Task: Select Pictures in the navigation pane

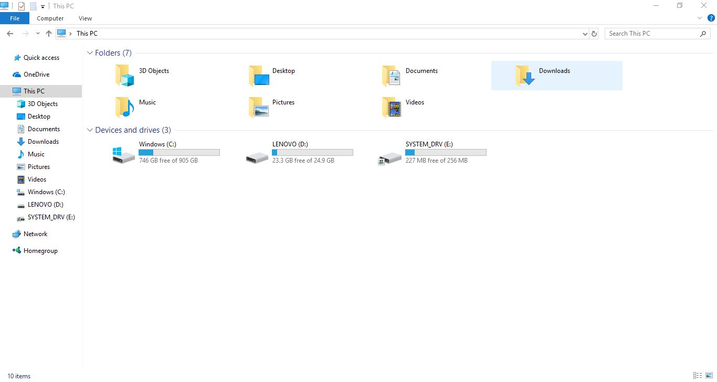Action: 39,167
